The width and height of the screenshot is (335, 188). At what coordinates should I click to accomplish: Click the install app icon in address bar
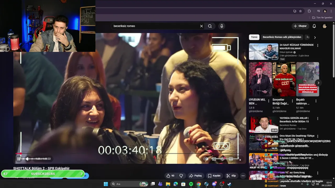coord(295,11)
